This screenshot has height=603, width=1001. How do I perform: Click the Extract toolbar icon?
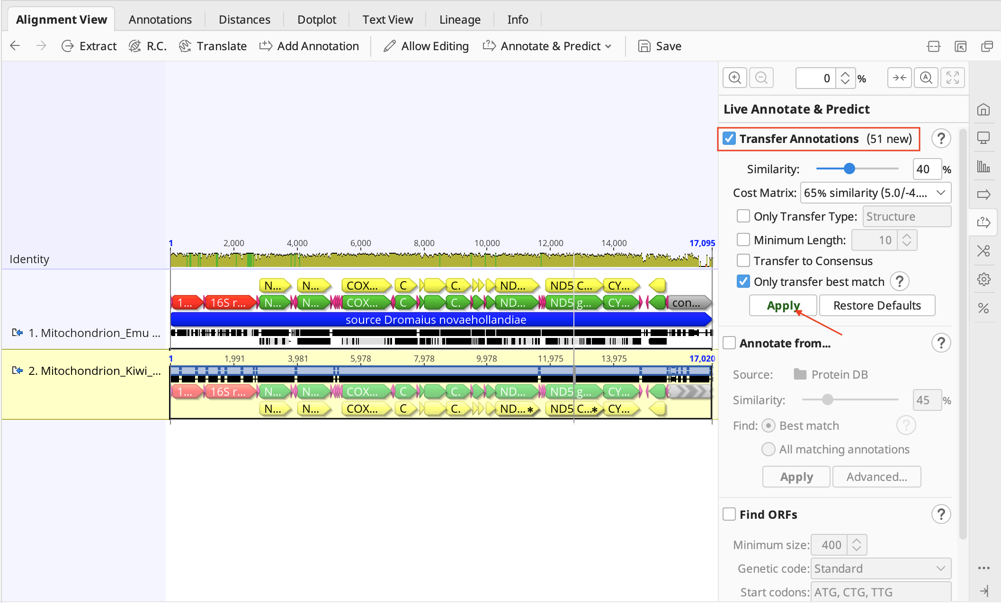click(68, 46)
